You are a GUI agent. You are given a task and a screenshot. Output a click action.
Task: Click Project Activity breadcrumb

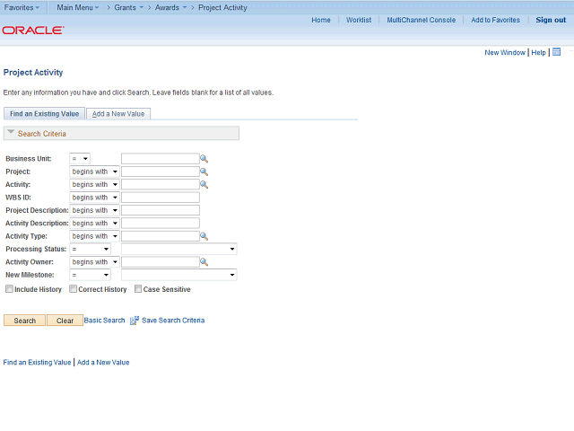click(222, 7)
